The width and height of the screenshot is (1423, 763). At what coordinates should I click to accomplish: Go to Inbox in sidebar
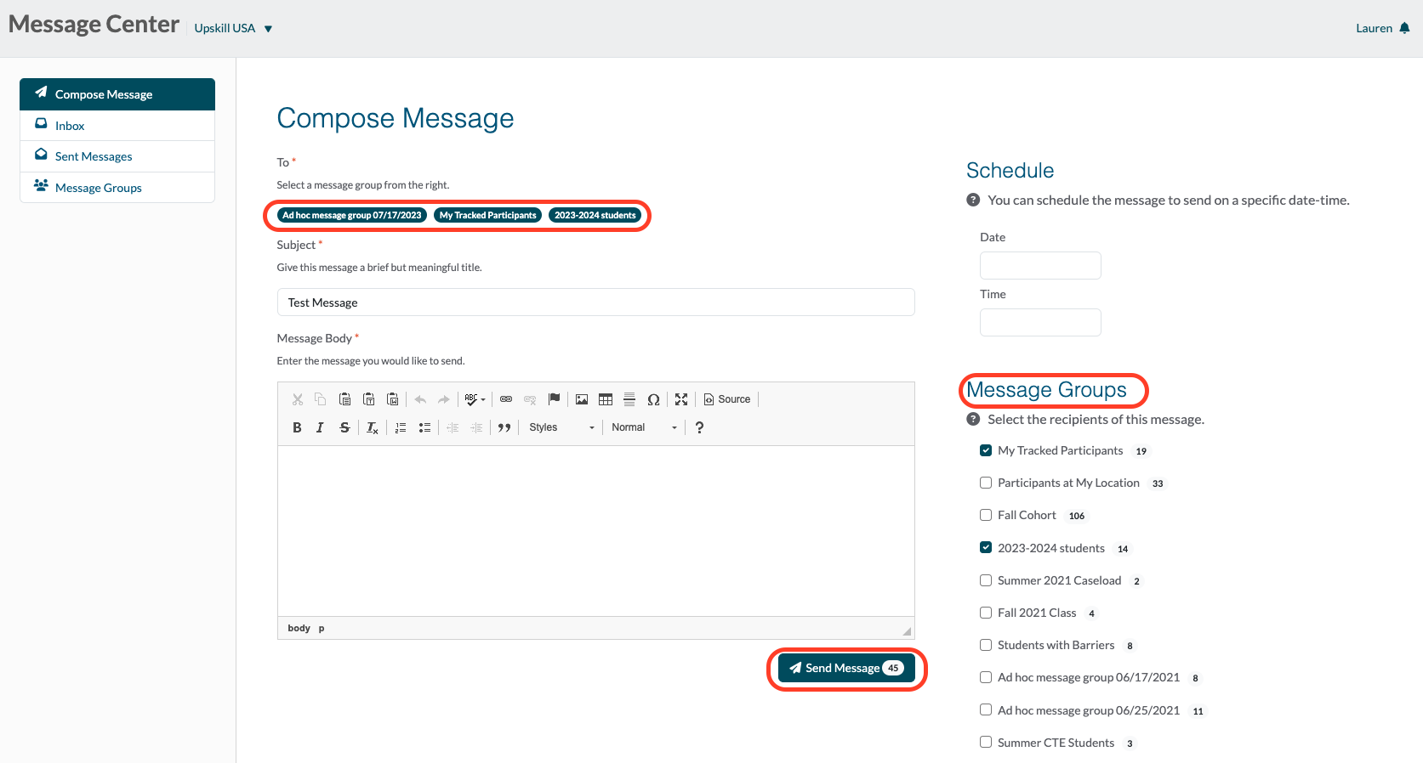click(x=117, y=126)
